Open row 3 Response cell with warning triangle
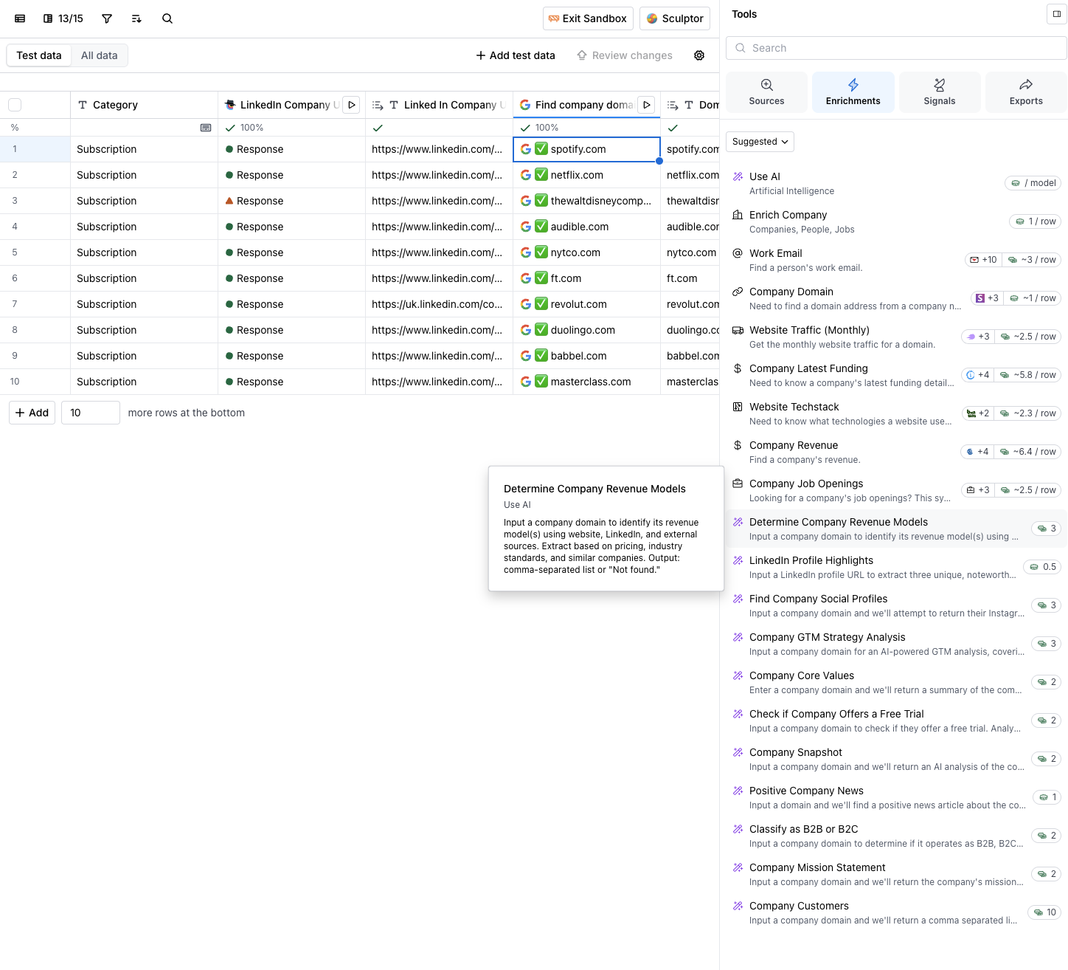The image size is (1068, 970). click(x=292, y=201)
